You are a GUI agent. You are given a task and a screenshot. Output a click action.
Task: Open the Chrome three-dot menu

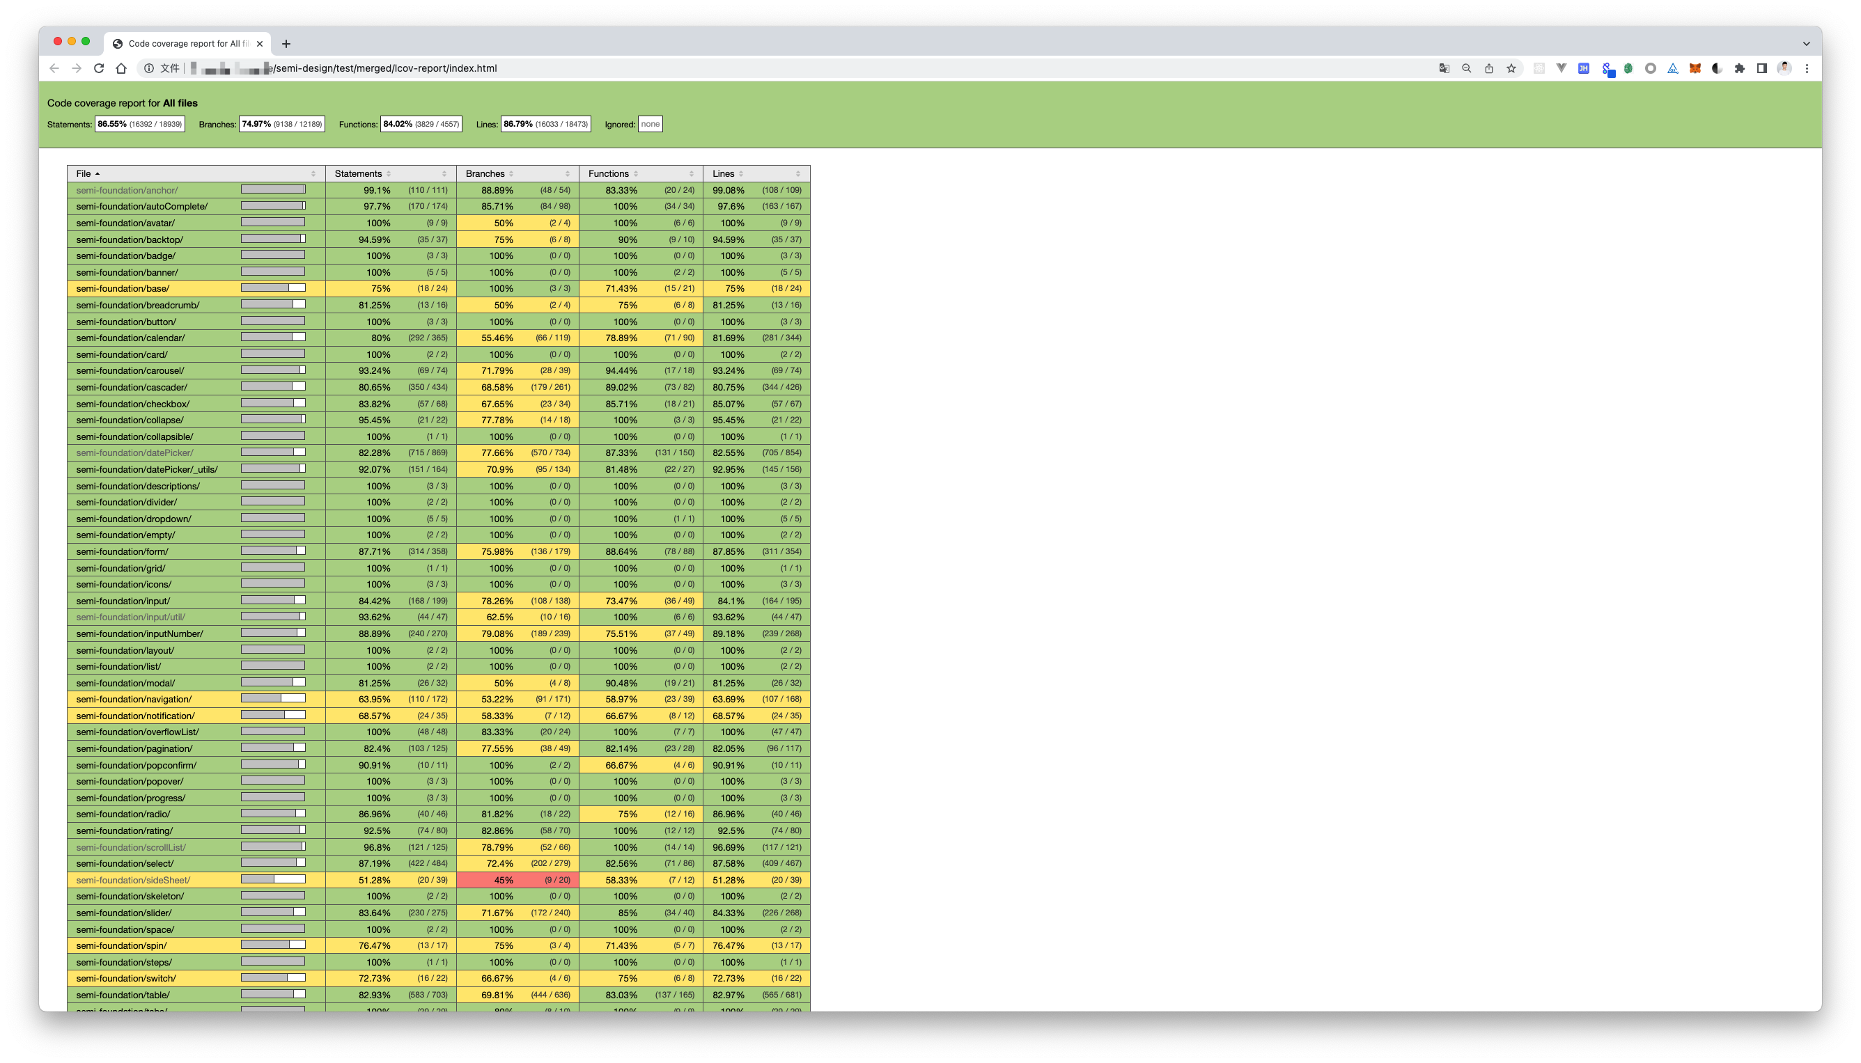tap(1807, 68)
